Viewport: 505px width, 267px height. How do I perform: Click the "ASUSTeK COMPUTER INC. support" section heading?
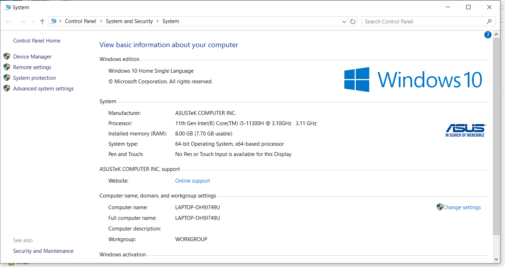click(140, 169)
